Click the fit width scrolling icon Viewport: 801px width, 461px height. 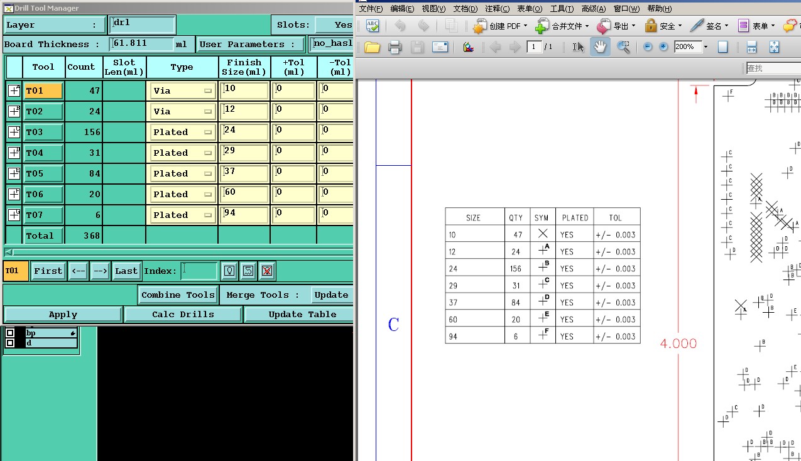click(x=751, y=47)
